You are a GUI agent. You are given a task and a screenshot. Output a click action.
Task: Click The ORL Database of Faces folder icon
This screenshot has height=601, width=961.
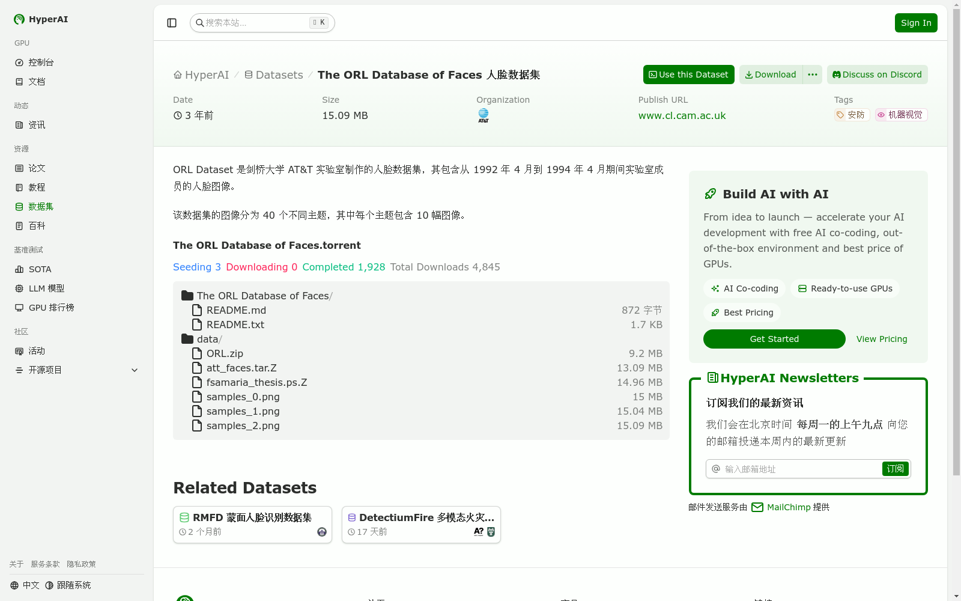point(187,296)
